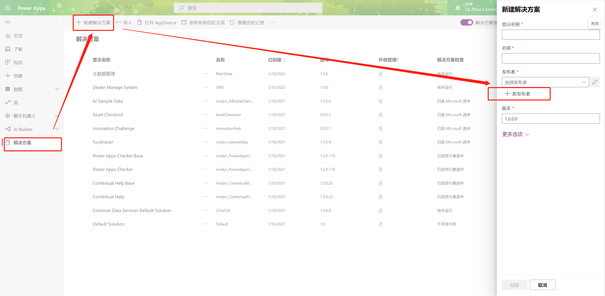
Task: Click 新发布者 to add publisher
Action: [518, 94]
